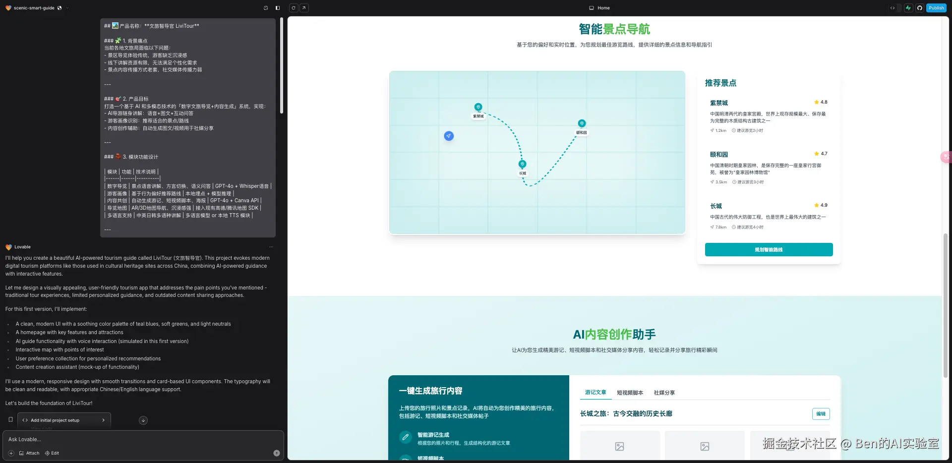Switch to the 游记文章 tab
952x463 pixels.
click(x=595, y=393)
